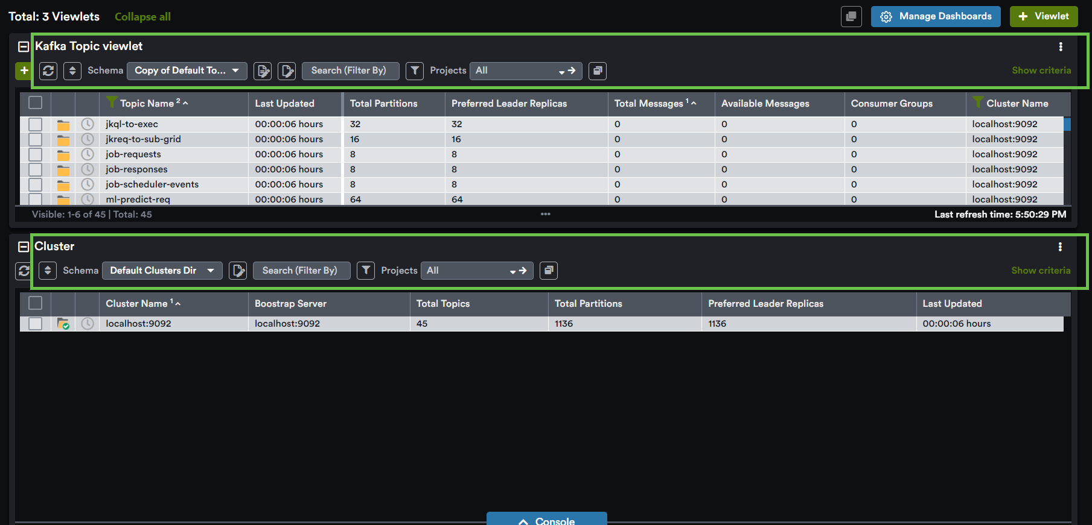
Task: Click the copy windows icon in Kafka Topic toolbar
Action: 598,71
